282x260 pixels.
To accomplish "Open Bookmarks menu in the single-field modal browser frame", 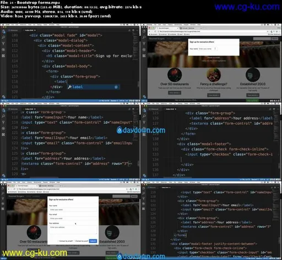I will pyautogui.click(x=178, y=25).
